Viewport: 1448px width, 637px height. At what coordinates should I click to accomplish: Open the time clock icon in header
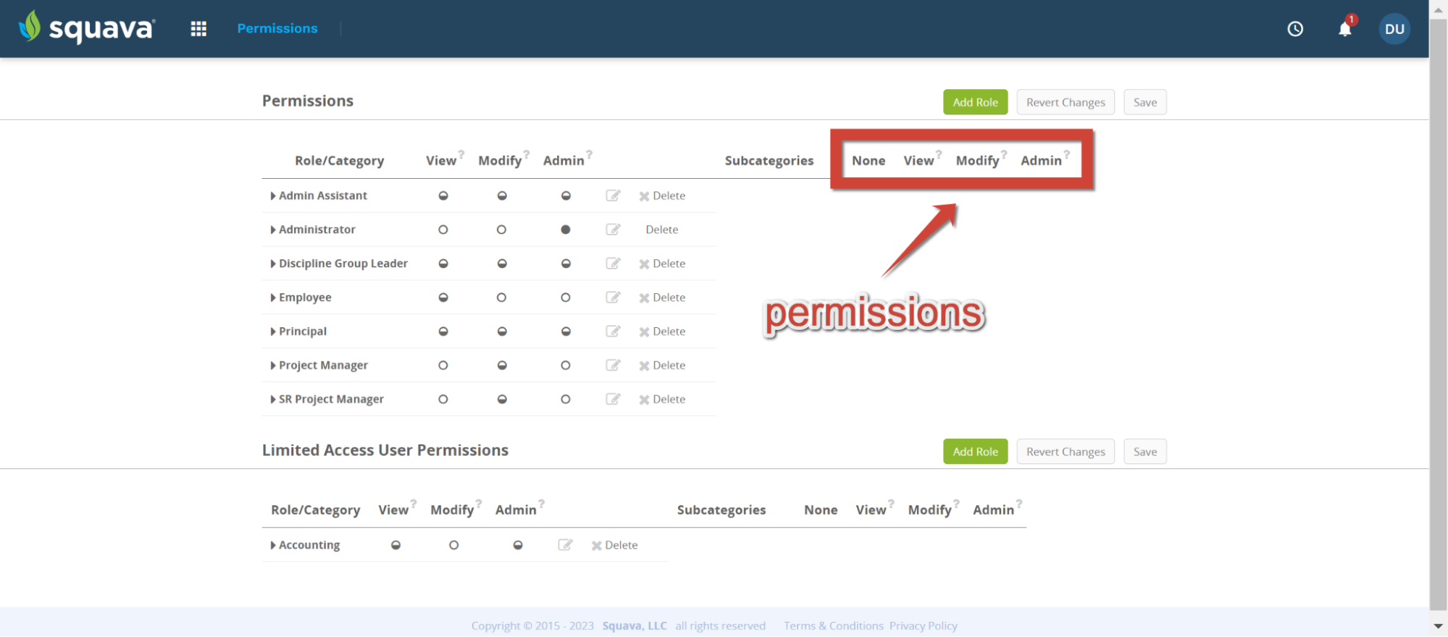[1295, 29]
